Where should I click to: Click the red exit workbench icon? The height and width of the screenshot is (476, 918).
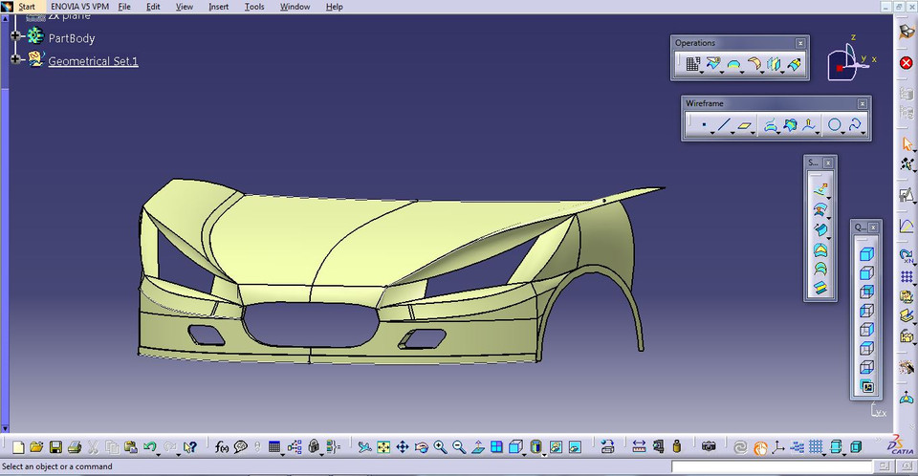pos(906,63)
